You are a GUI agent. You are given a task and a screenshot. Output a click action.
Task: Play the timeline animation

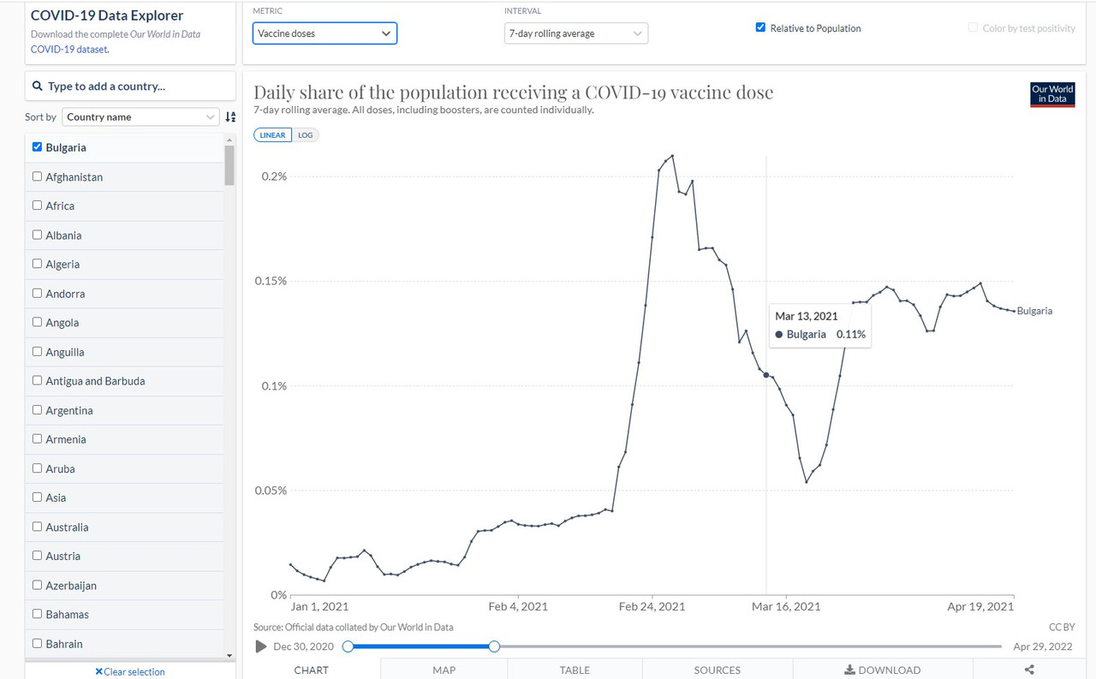click(x=261, y=646)
